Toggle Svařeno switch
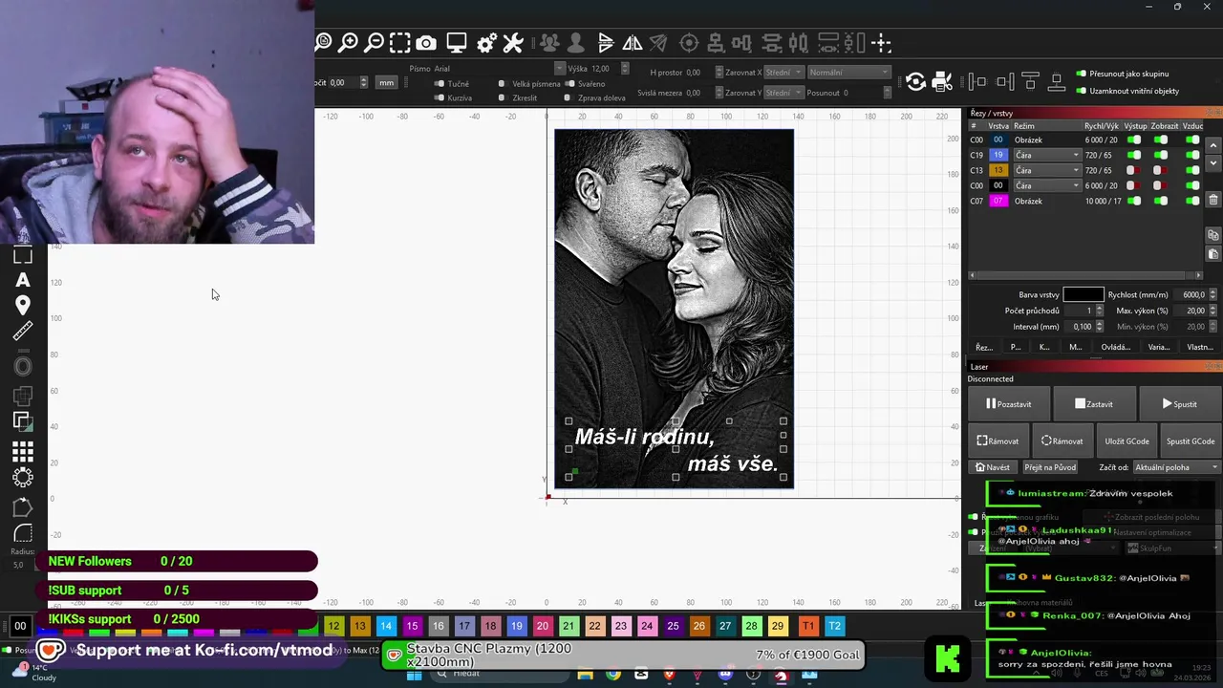This screenshot has height=688, width=1223. (x=568, y=83)
